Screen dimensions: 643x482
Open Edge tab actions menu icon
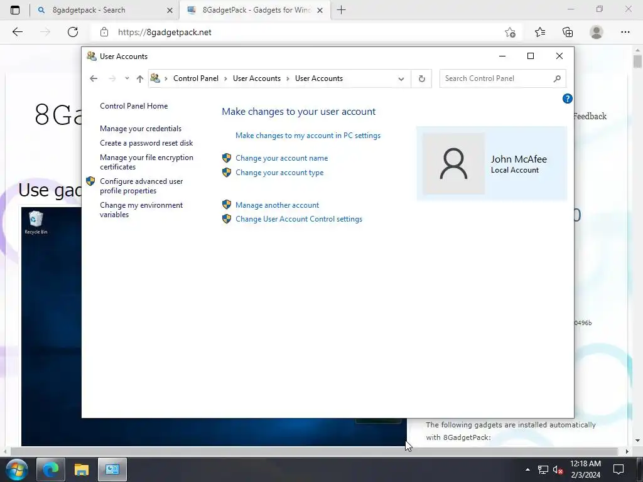(x=15, y=10)
